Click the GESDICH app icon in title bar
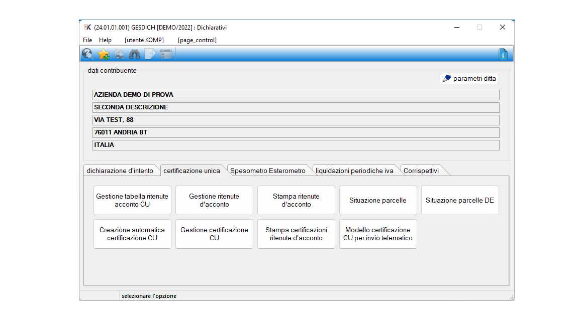This screenshot has height=325, width=579. click(87, 27)
